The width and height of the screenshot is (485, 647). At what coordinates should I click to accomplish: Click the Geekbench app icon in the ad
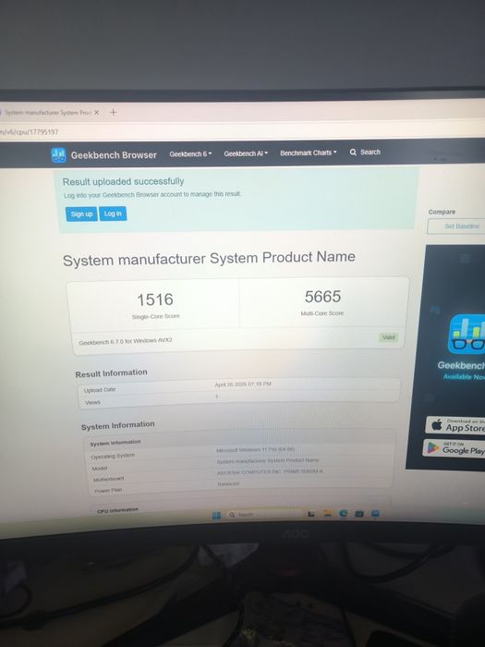[x=467, y=335]
